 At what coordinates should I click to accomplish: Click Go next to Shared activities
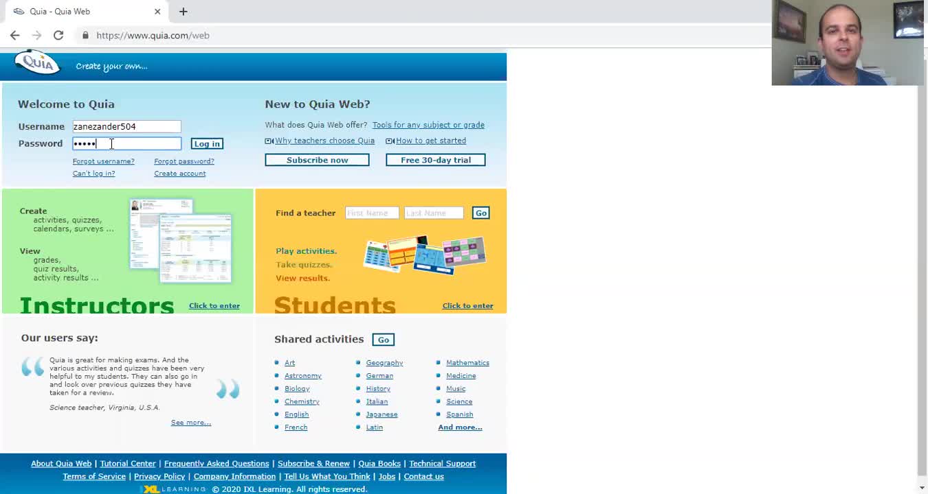click(383, 340)
